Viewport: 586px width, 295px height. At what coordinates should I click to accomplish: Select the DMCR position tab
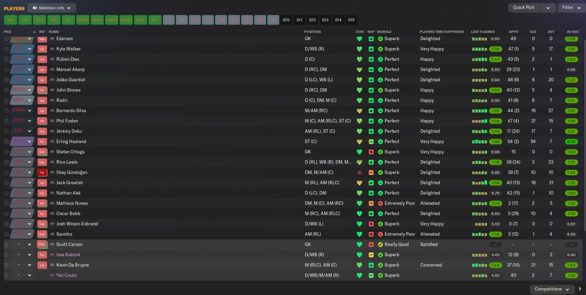pyautogui.click(x=83, y=20)
